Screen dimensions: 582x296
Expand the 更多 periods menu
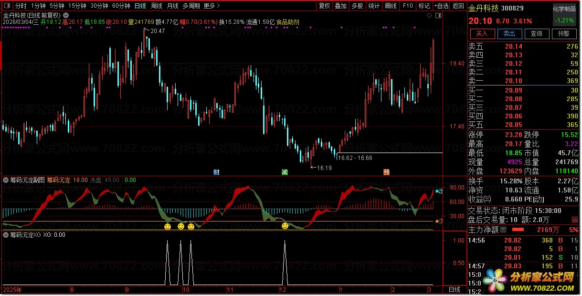coord(211,6)
